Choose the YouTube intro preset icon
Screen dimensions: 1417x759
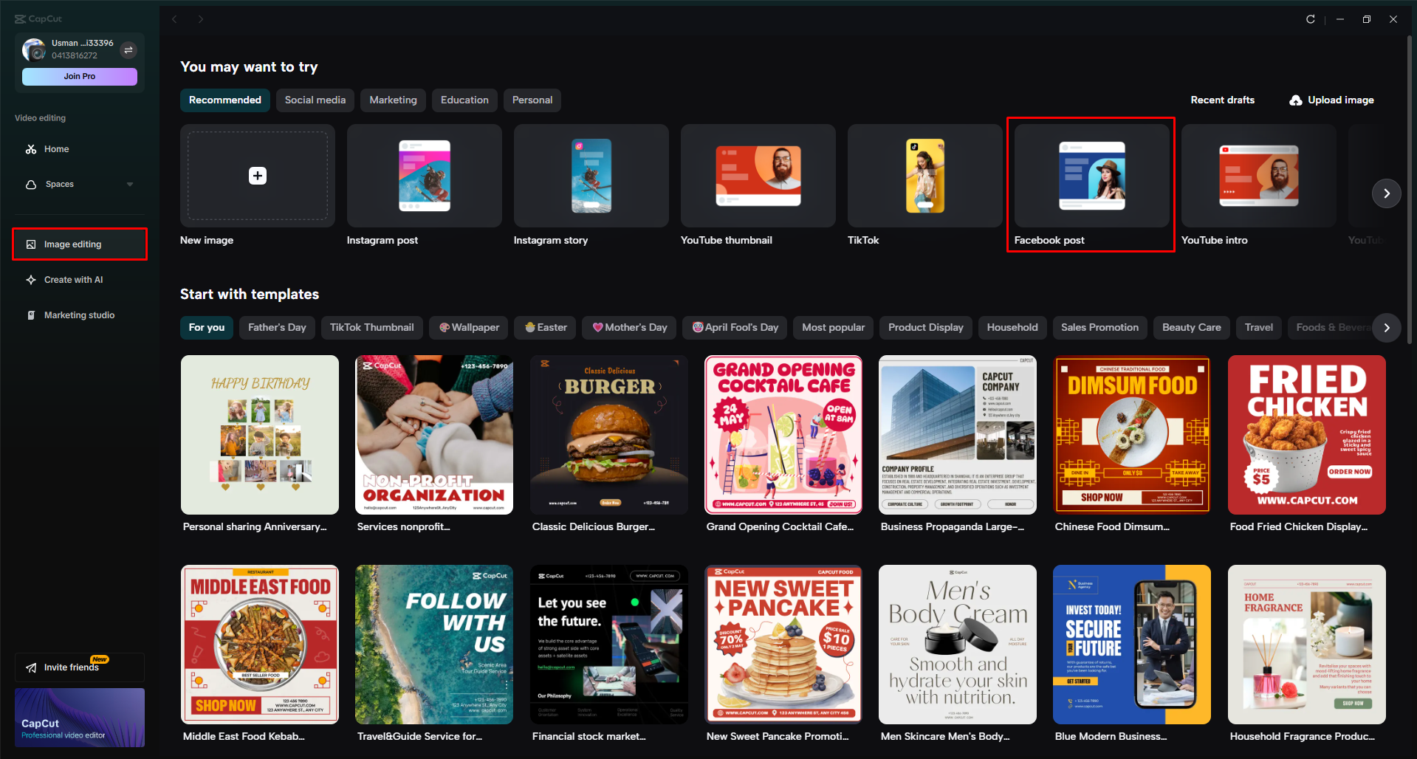[1259, 176]
